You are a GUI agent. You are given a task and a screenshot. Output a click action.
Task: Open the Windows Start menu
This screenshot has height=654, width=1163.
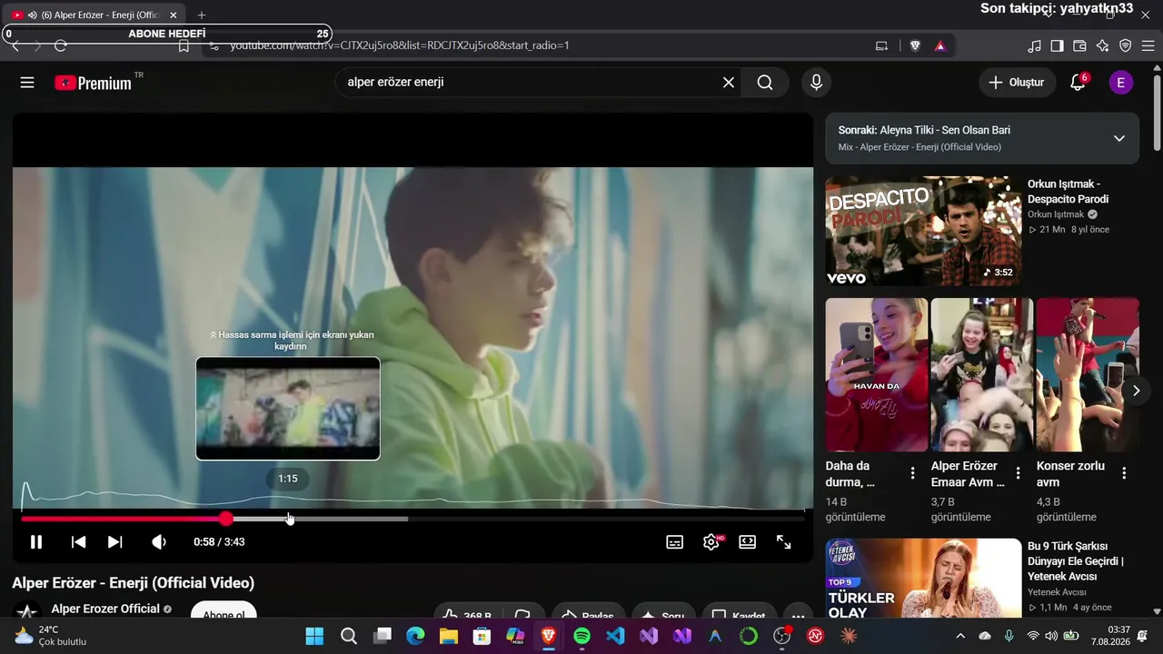point(314,636)
